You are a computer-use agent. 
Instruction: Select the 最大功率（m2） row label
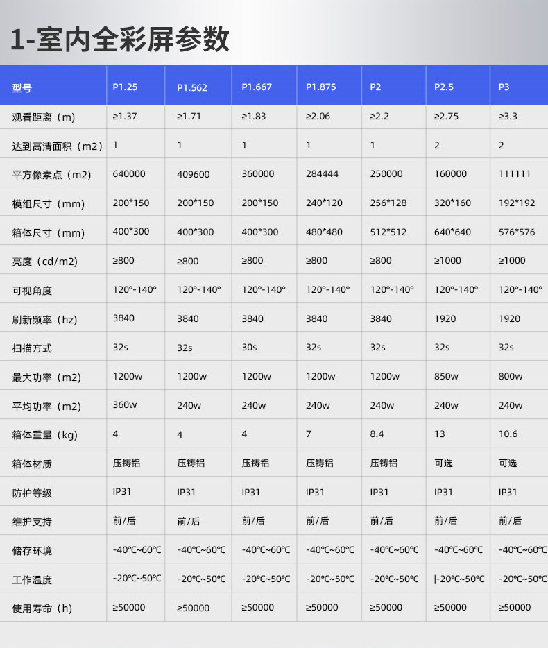(x=46, y=377)
